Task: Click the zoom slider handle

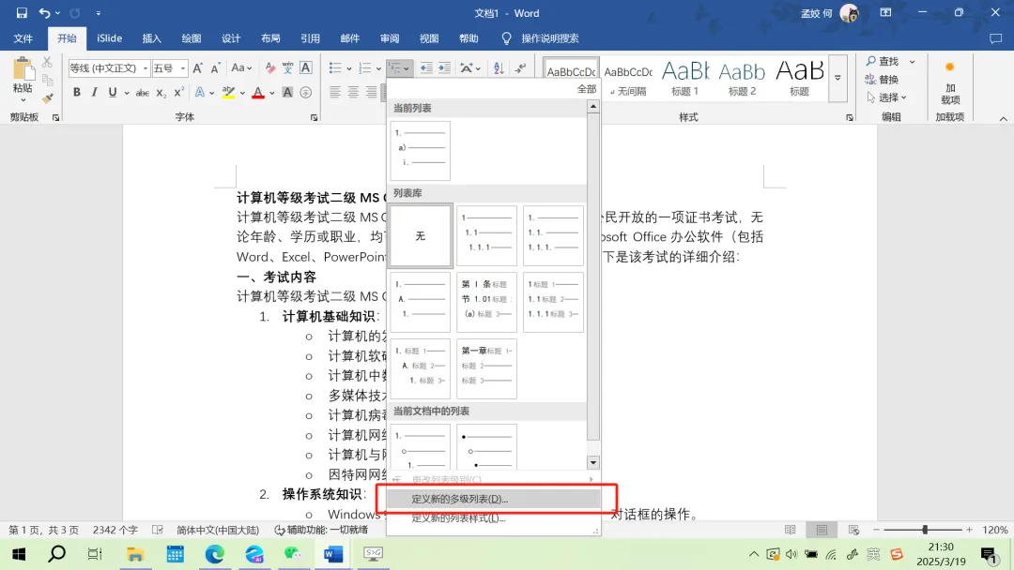Action: 925,530
